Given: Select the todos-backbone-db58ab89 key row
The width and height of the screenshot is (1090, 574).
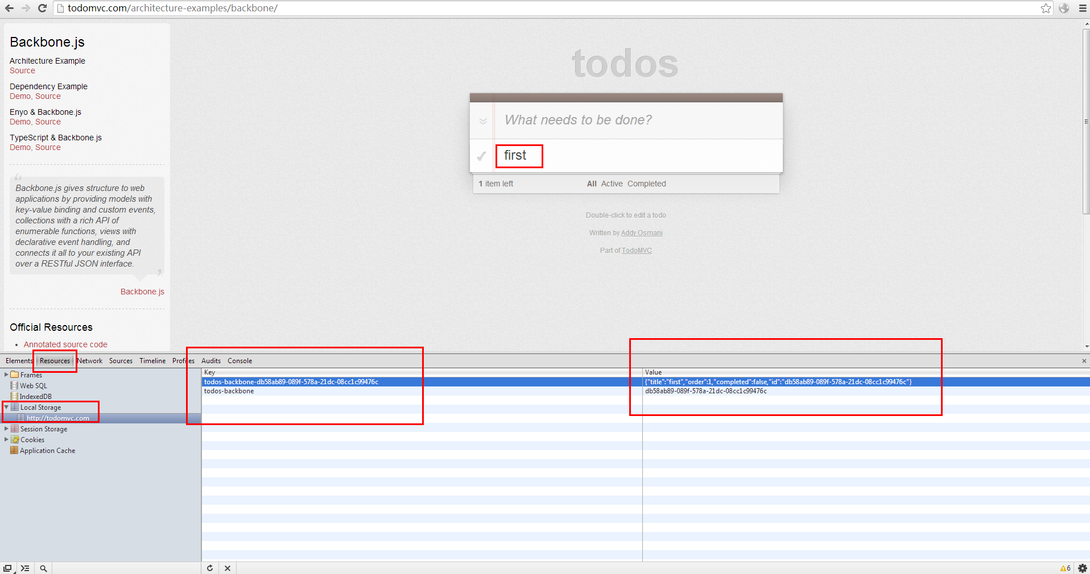Looking at the screenshot, I should click(422, 382).
